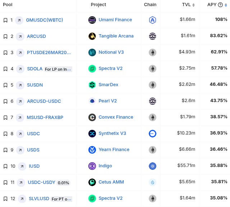Click the $55.71m TVL value
230x207 pixels.
point(186,166)
